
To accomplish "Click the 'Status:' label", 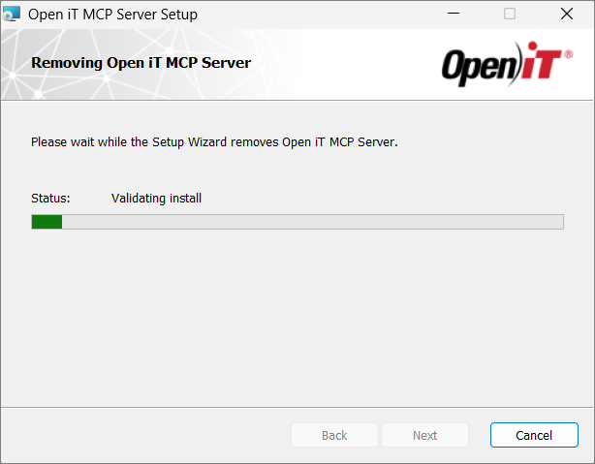I will pyautogui.click(x=50, y=198).
